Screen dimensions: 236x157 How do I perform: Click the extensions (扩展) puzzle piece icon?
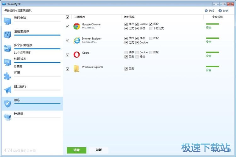tap(7, 76)
